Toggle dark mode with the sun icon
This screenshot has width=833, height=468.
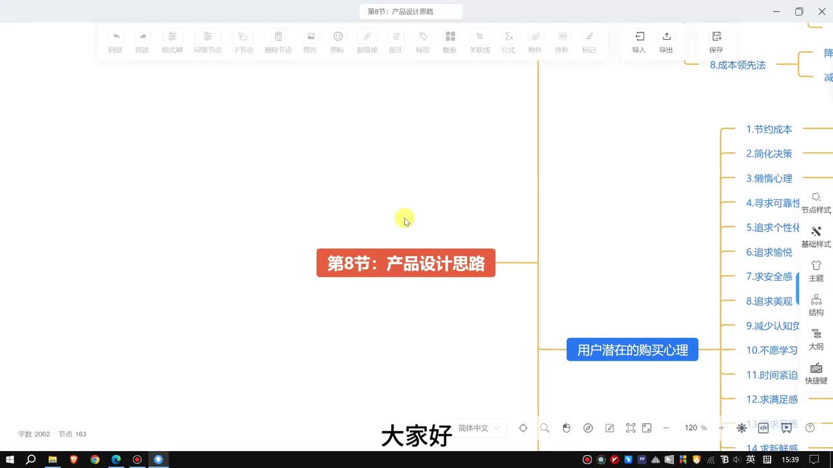click(742, 428)
